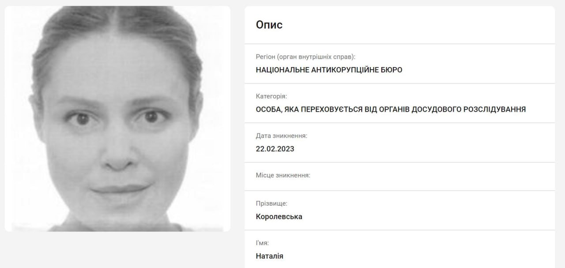
Task: Click the "Ім'я:" field label
Action: coord(262,243)
